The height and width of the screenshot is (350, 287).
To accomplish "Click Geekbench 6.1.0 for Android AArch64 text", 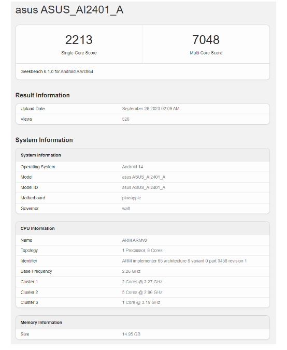I will 57,71.
